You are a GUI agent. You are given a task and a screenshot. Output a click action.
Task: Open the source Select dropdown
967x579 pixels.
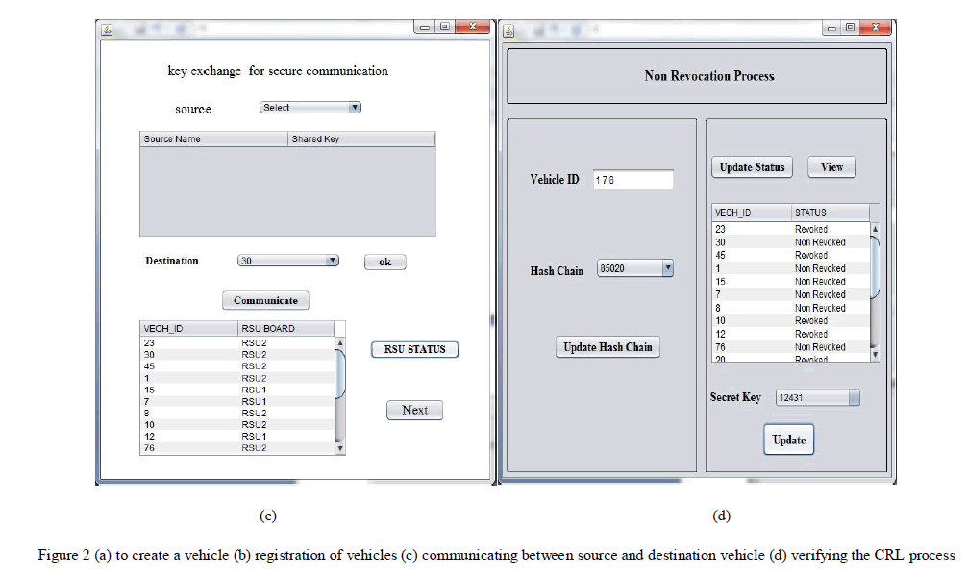[310, 108]
